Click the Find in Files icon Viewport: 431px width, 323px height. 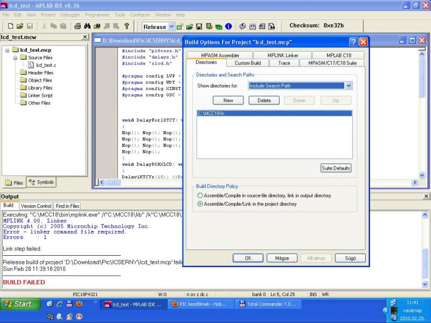(x=97, y=26)
